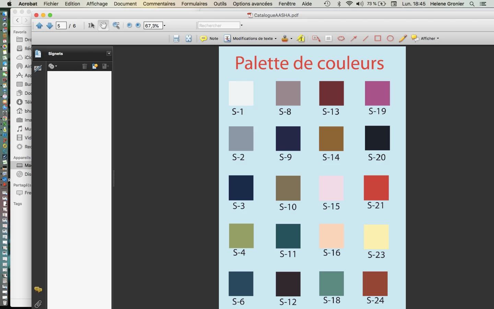Click the S-4 olive green swatch

(242, 236)
